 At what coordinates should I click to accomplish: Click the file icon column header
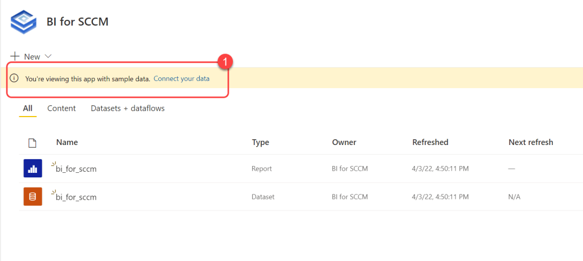[x=32, y=143]
